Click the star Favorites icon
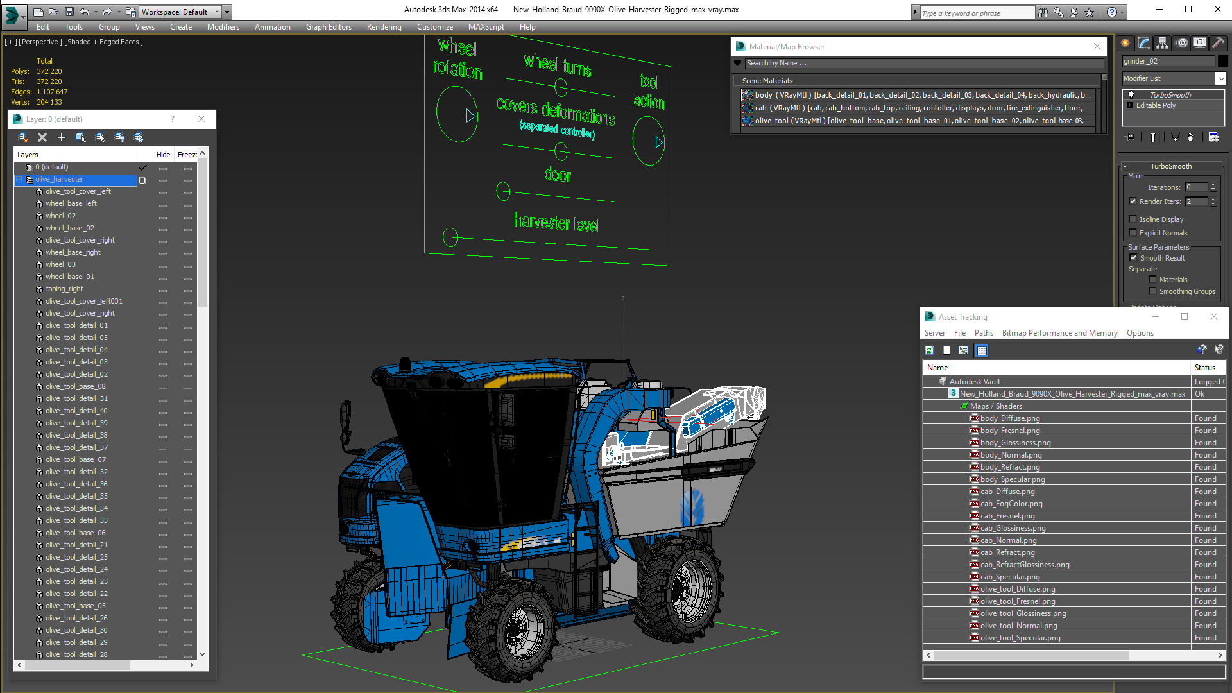 coord(1090,12)
